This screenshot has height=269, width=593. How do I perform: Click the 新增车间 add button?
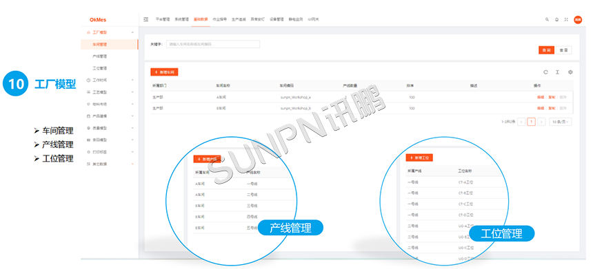(x=164, y=72)
